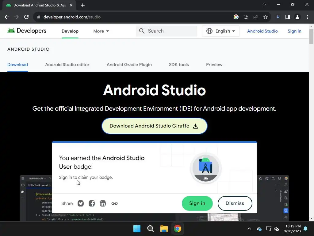Click in the Search field
Viewport: 314px width, 236px height.
[x=167, y=31]
